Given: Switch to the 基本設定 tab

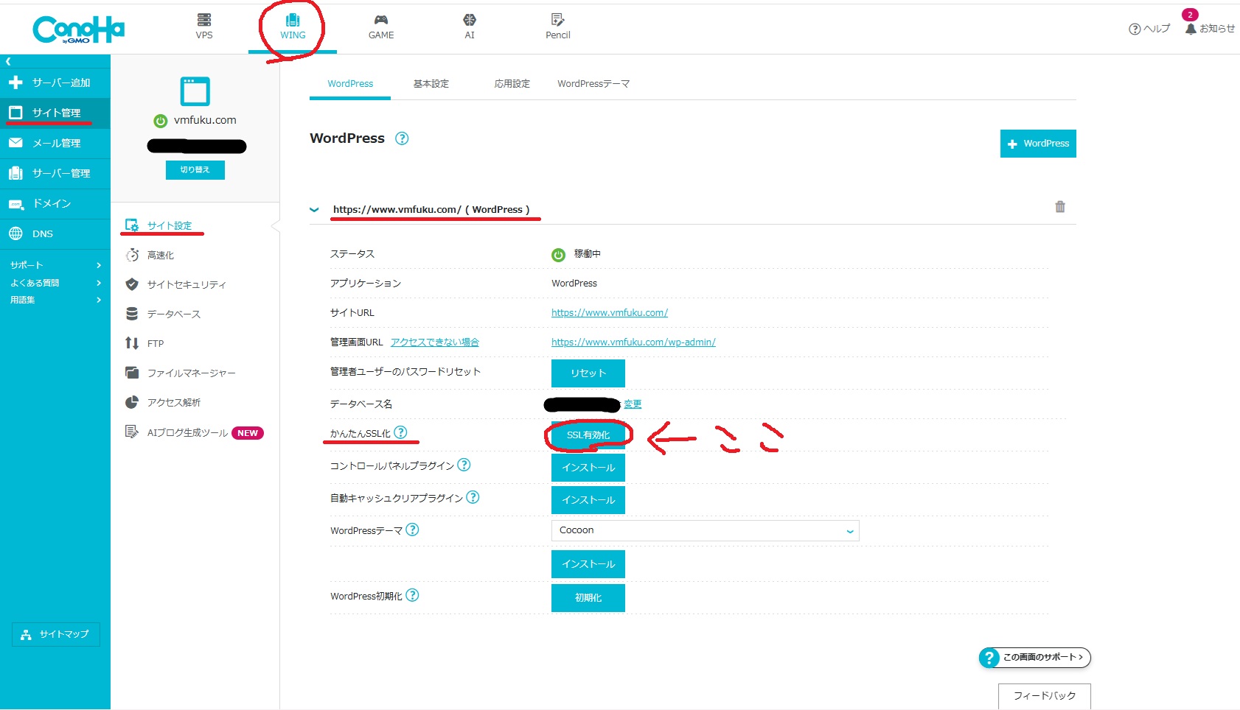Looking at the screenshot, I should [431, 84].
